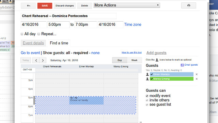Click the Email guests envelope icon

coord(182,65)
